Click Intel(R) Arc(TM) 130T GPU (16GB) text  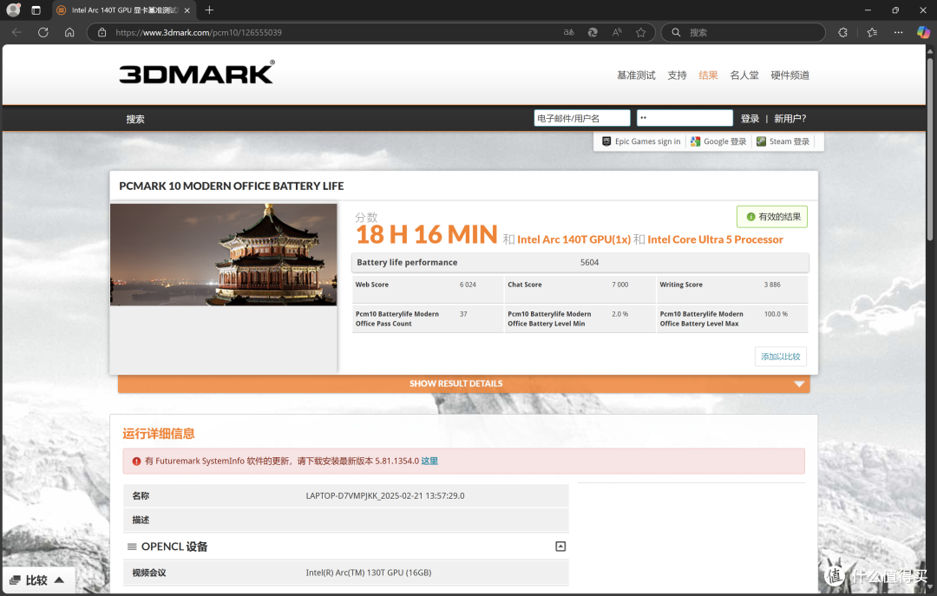pyautogui.click(x=368, y=573)
